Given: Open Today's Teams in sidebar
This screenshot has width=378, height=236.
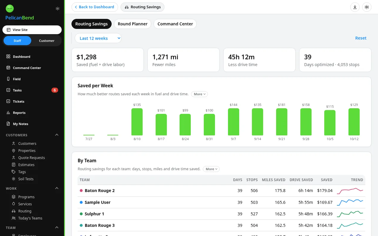Looking at the screenshot, I should tap(30, 218).
